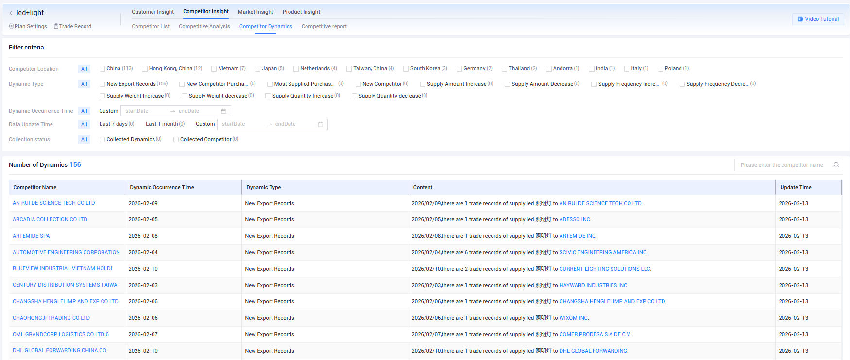Select Last 7 days update time
The image size is (850, 360).
tap(117, 124)
